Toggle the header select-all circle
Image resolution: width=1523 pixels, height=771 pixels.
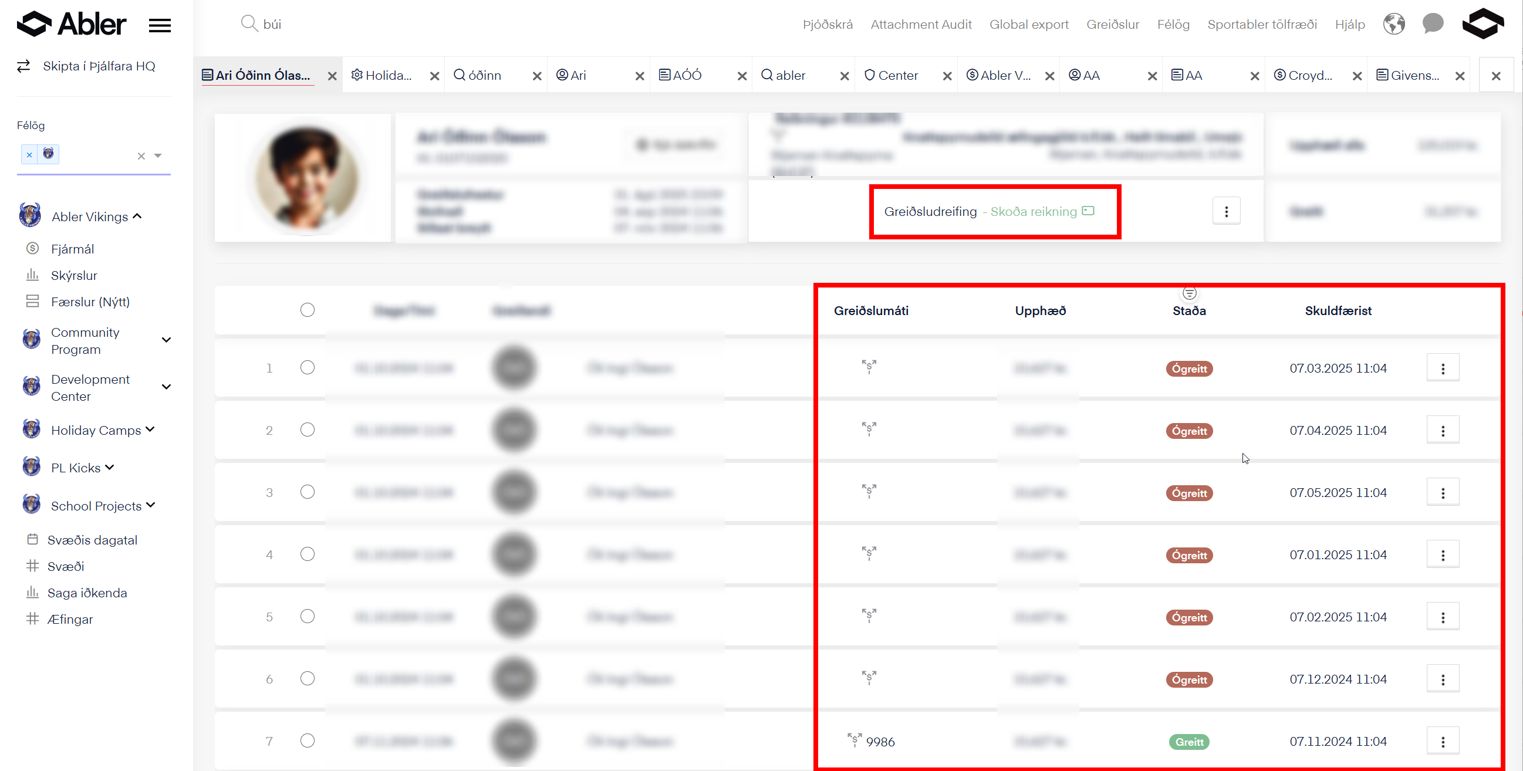[307, 310]
